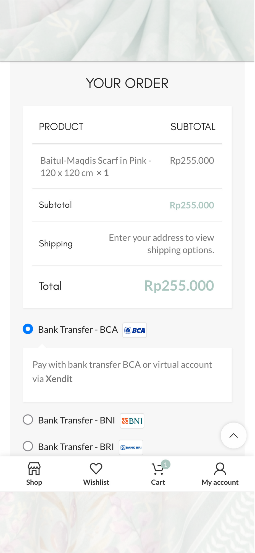
Task: Select Bank Transfer - BRI radio button
Action: pos(28,446)
